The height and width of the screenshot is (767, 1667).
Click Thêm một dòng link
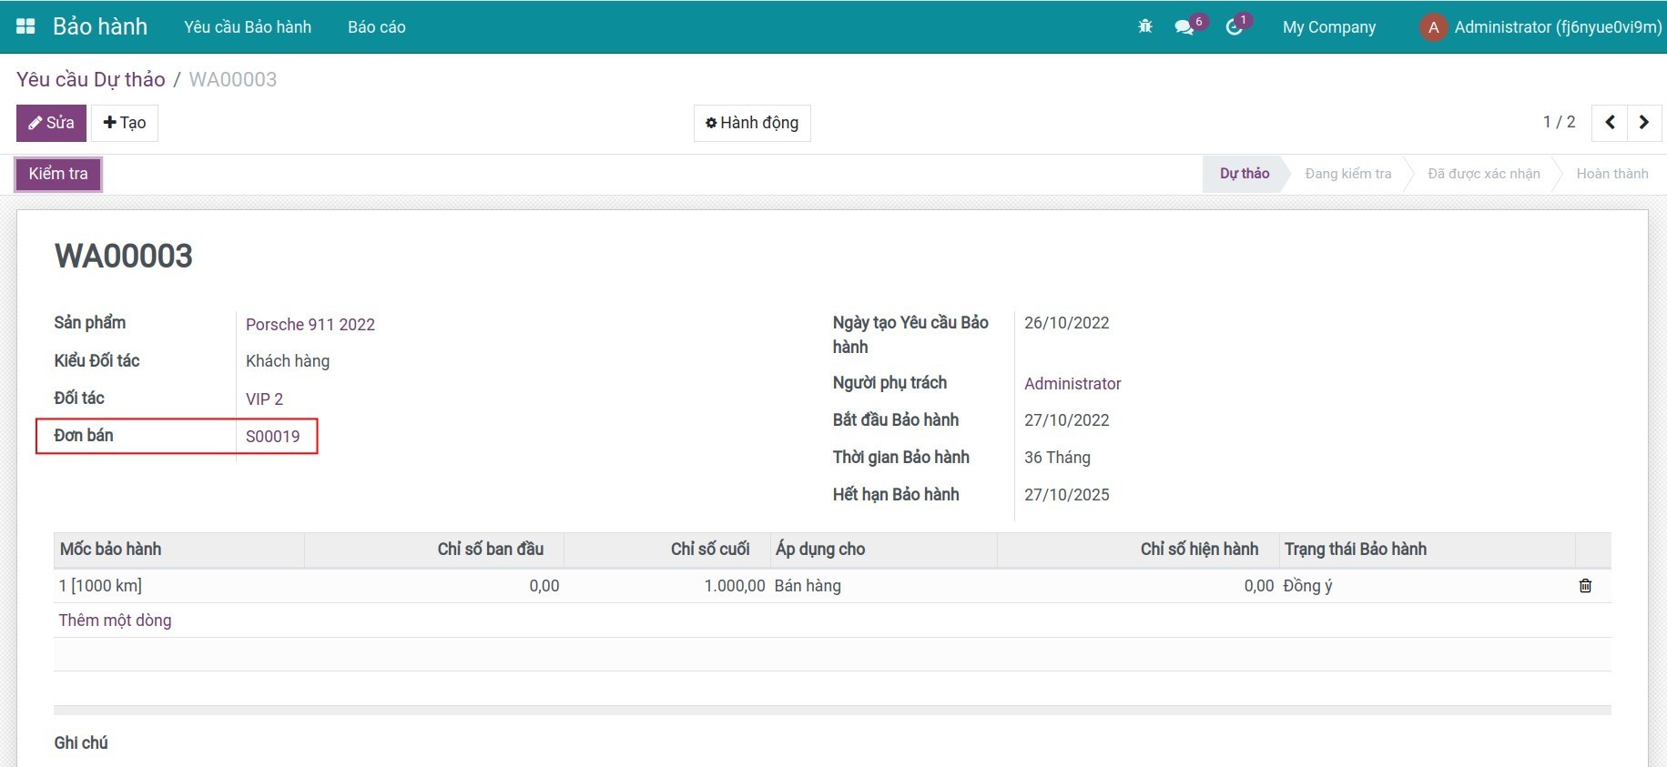click(115, 621)
